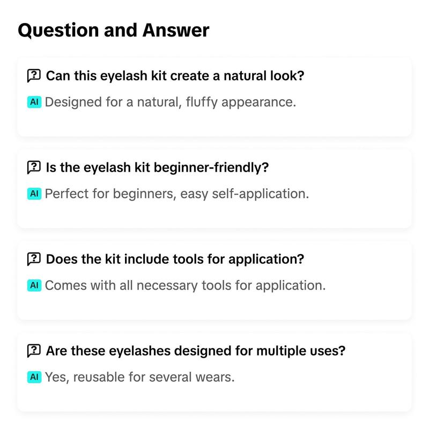Viewport: 429px width, 429px height.
Task: Click the question icon next to the multiple uses question
Action: point(34,351)
